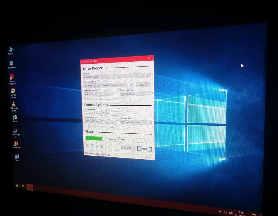Open the Windows Start button

click(x=17, y=185)
